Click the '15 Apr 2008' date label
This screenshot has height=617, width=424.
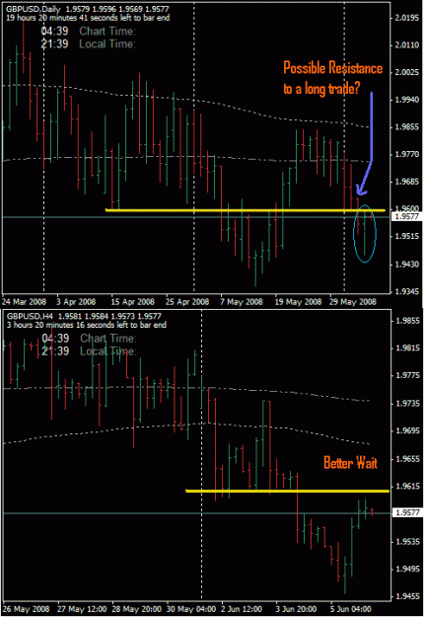coord(132,302)
